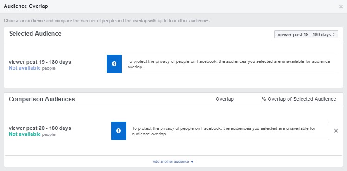
Task: Click arrow next to Add another audience
Action: coord(192,162)
